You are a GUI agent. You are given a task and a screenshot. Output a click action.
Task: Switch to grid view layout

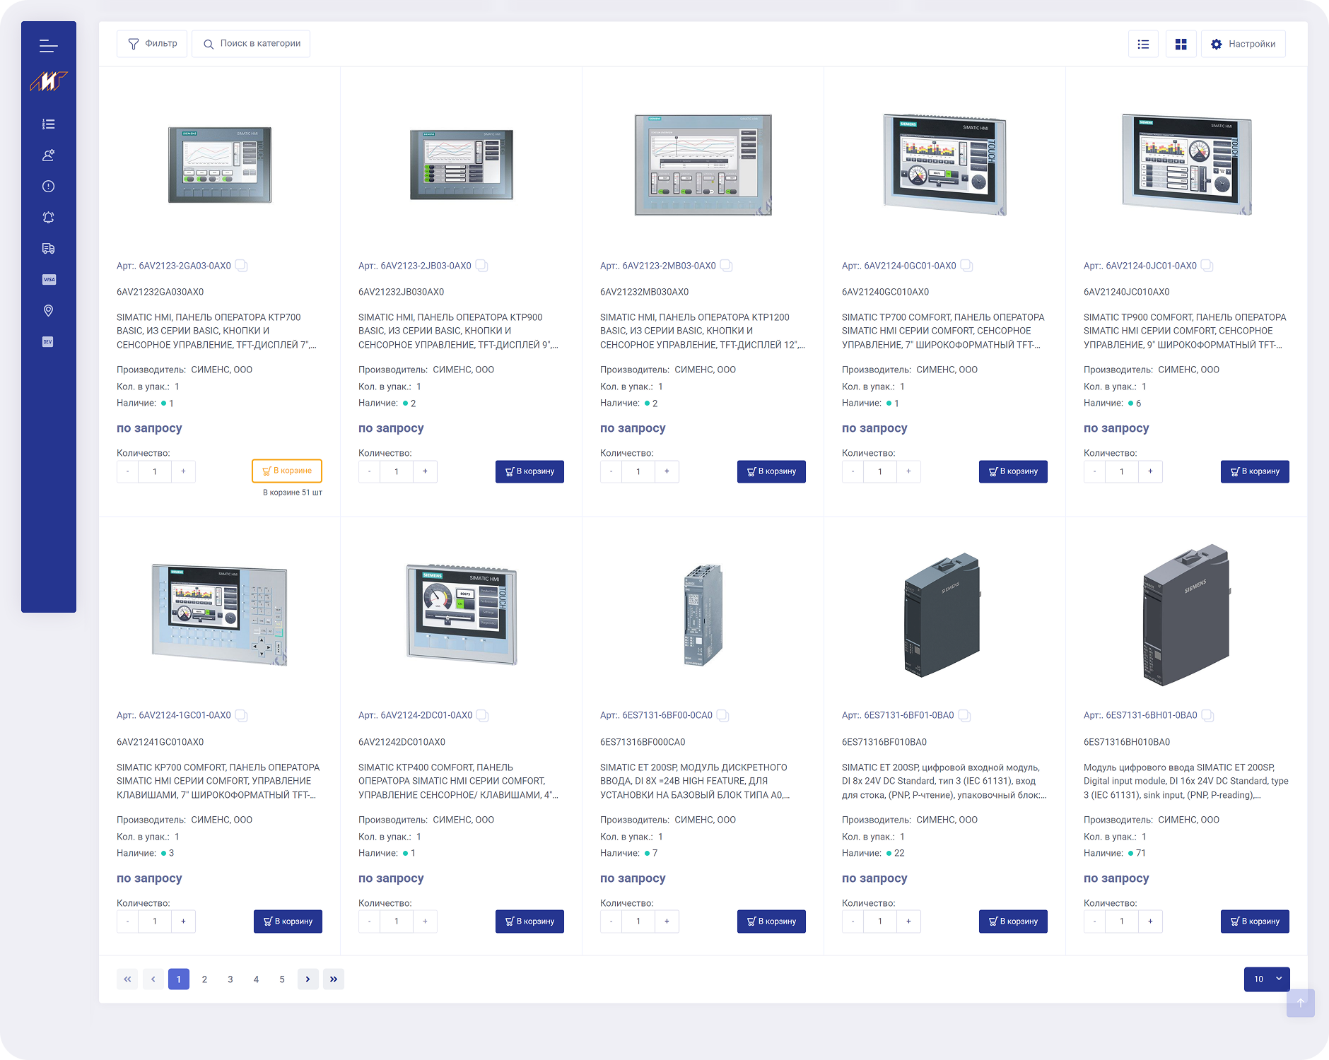(1181, 45)
